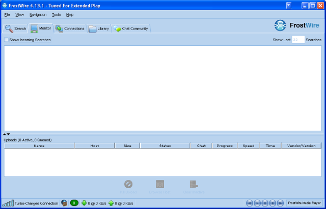This screenshot has width=326, height=209.
Task: Click the green upload arrow indicator
Action: click(x=111, y=203)
